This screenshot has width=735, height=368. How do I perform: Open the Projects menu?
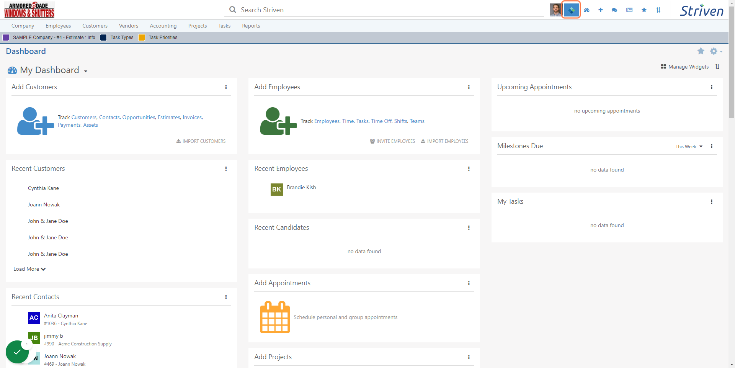coord(198,26)
